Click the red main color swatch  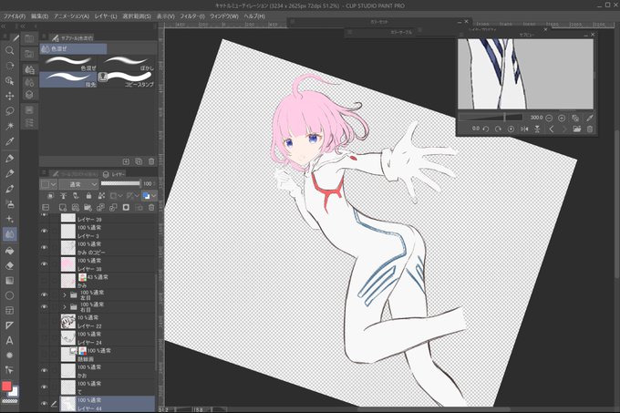click(x=6, y=387)
